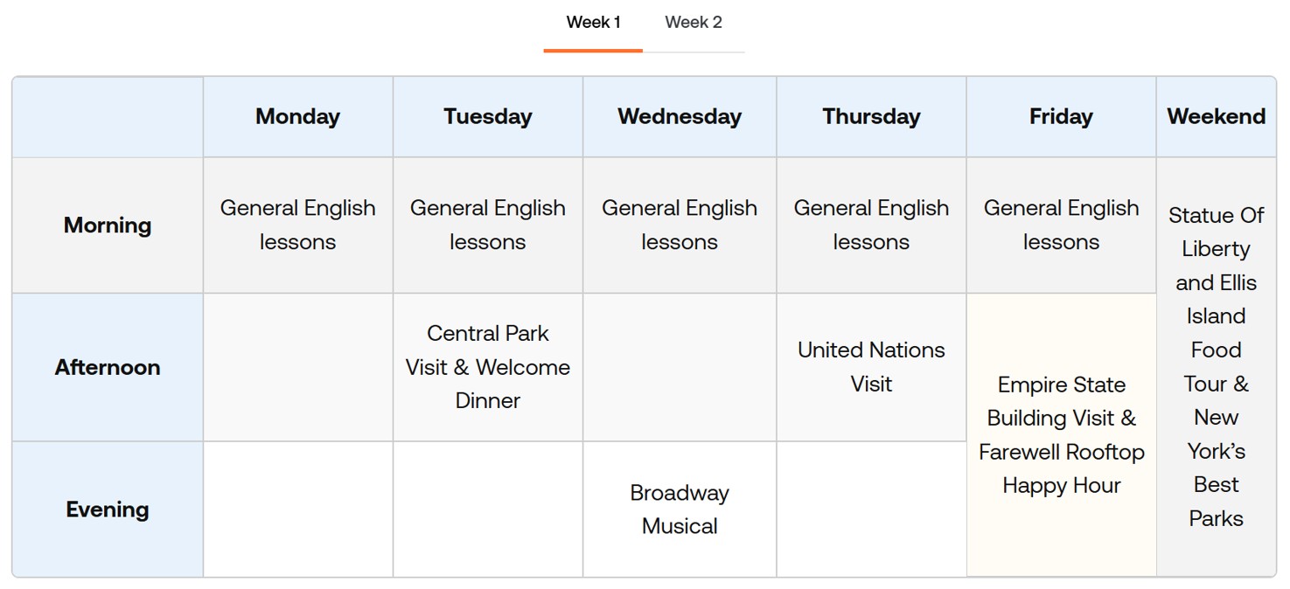Screen dimensions: 1290x589
Task: Click the Broadway Musical cell
Action: click(x=679, y=509)
